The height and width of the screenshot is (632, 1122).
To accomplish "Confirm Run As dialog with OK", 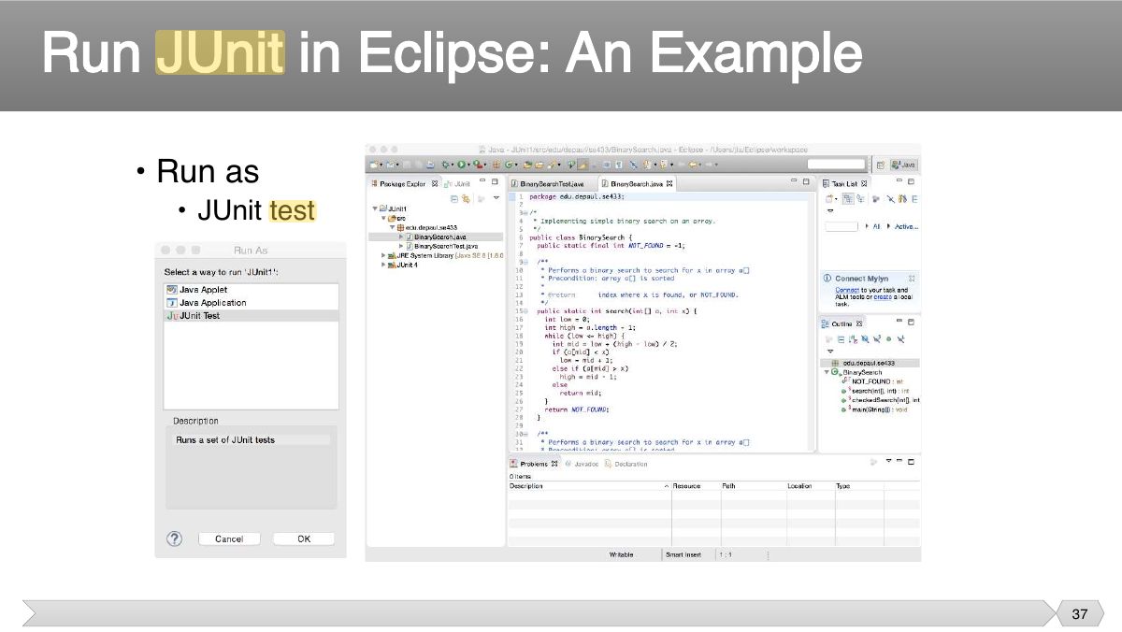I will point(304,539).
